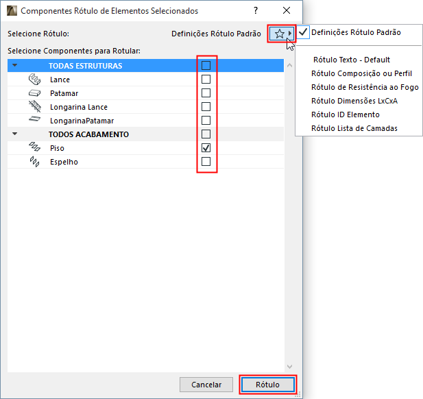Select the Piso row text

click(57, 148)
